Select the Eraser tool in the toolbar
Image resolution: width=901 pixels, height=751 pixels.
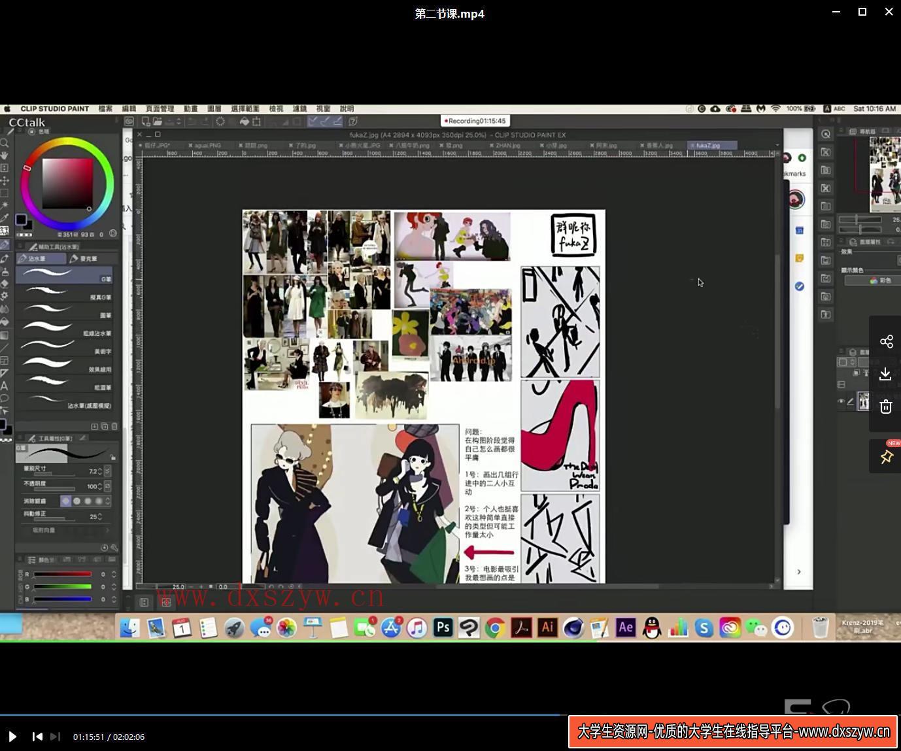[x=4, y=283]
